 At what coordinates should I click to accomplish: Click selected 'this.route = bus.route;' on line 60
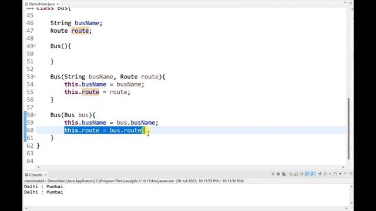pyautogui.click(x=105, y=130)
